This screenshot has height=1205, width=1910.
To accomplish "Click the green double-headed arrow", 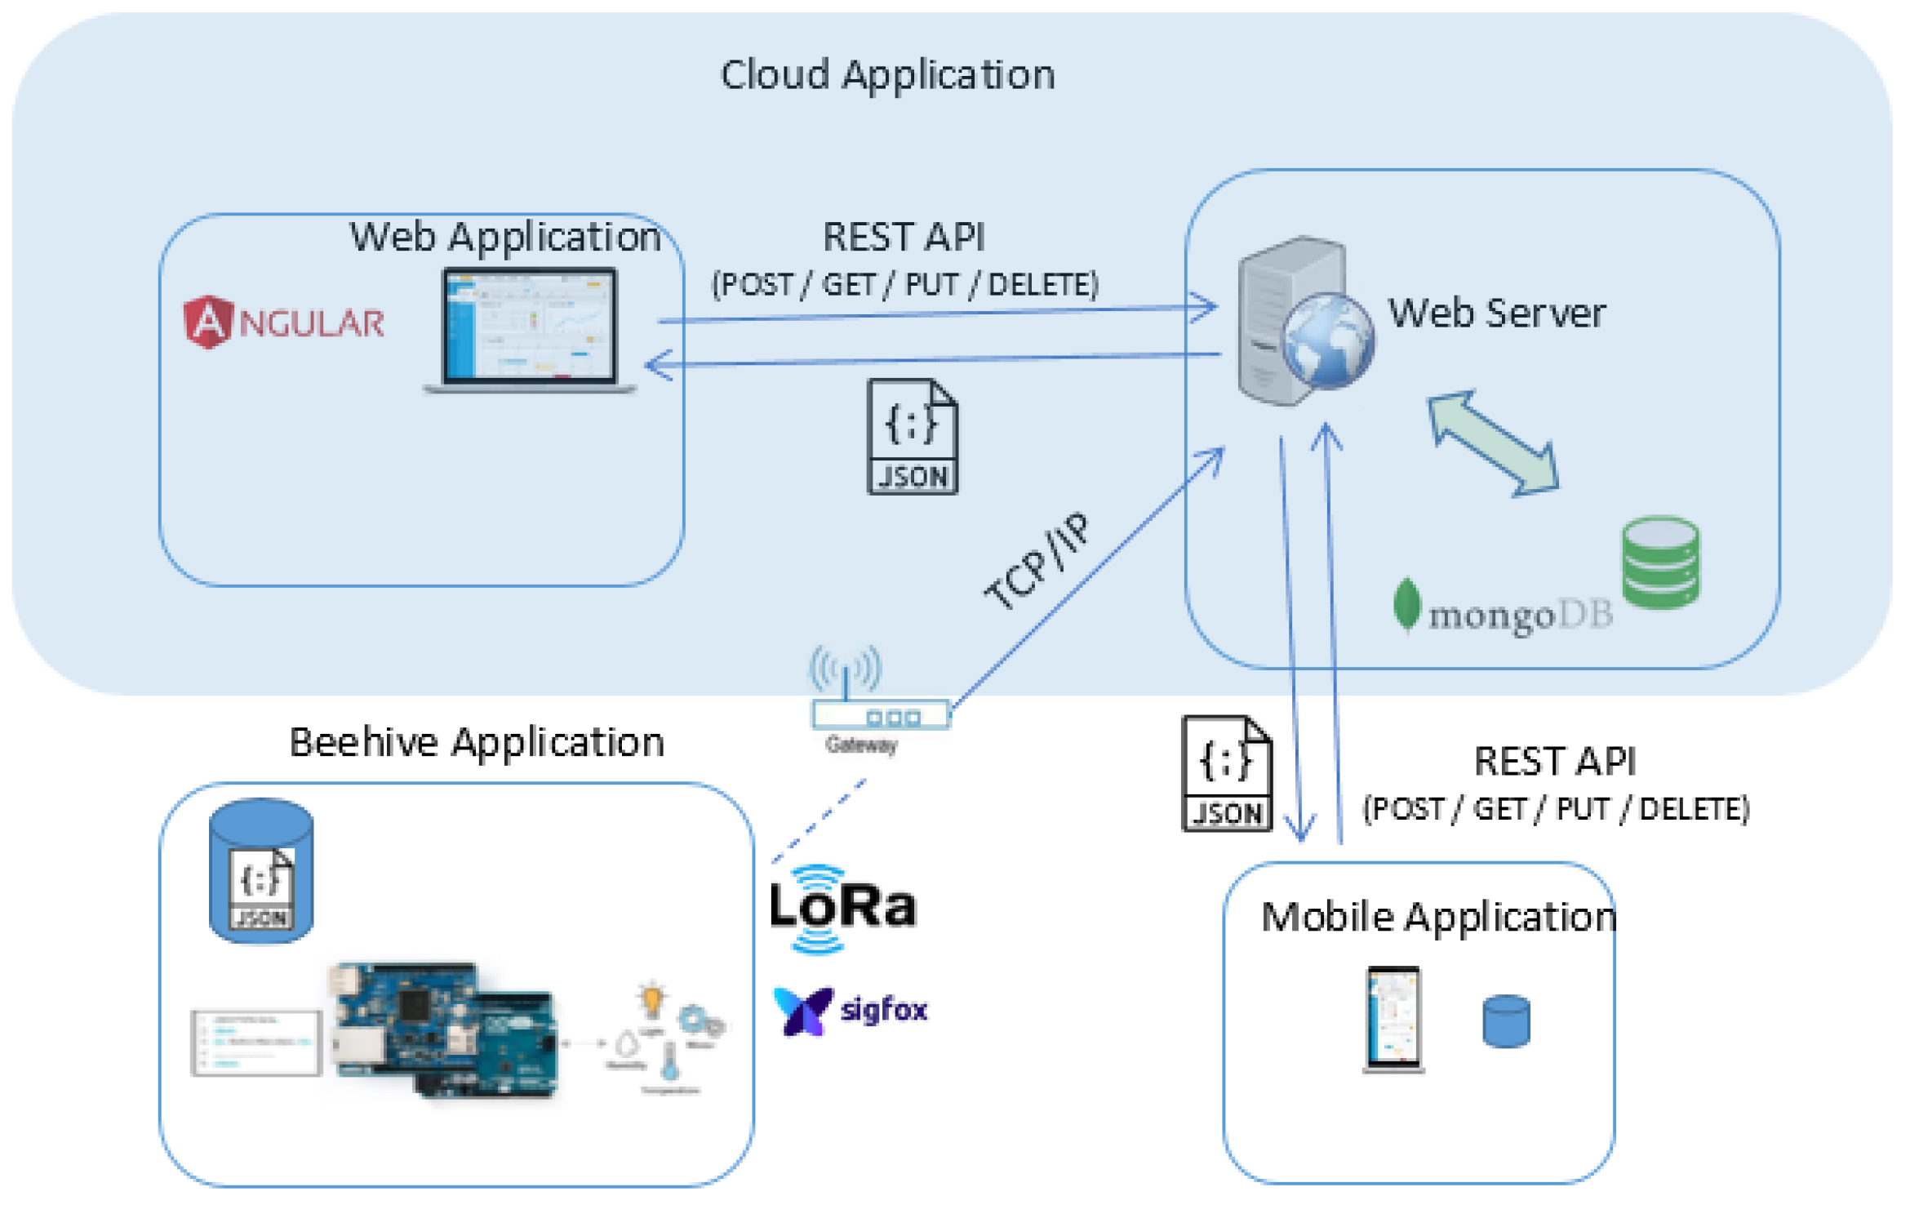I will pyautogui.click(x=1492, y=443).
